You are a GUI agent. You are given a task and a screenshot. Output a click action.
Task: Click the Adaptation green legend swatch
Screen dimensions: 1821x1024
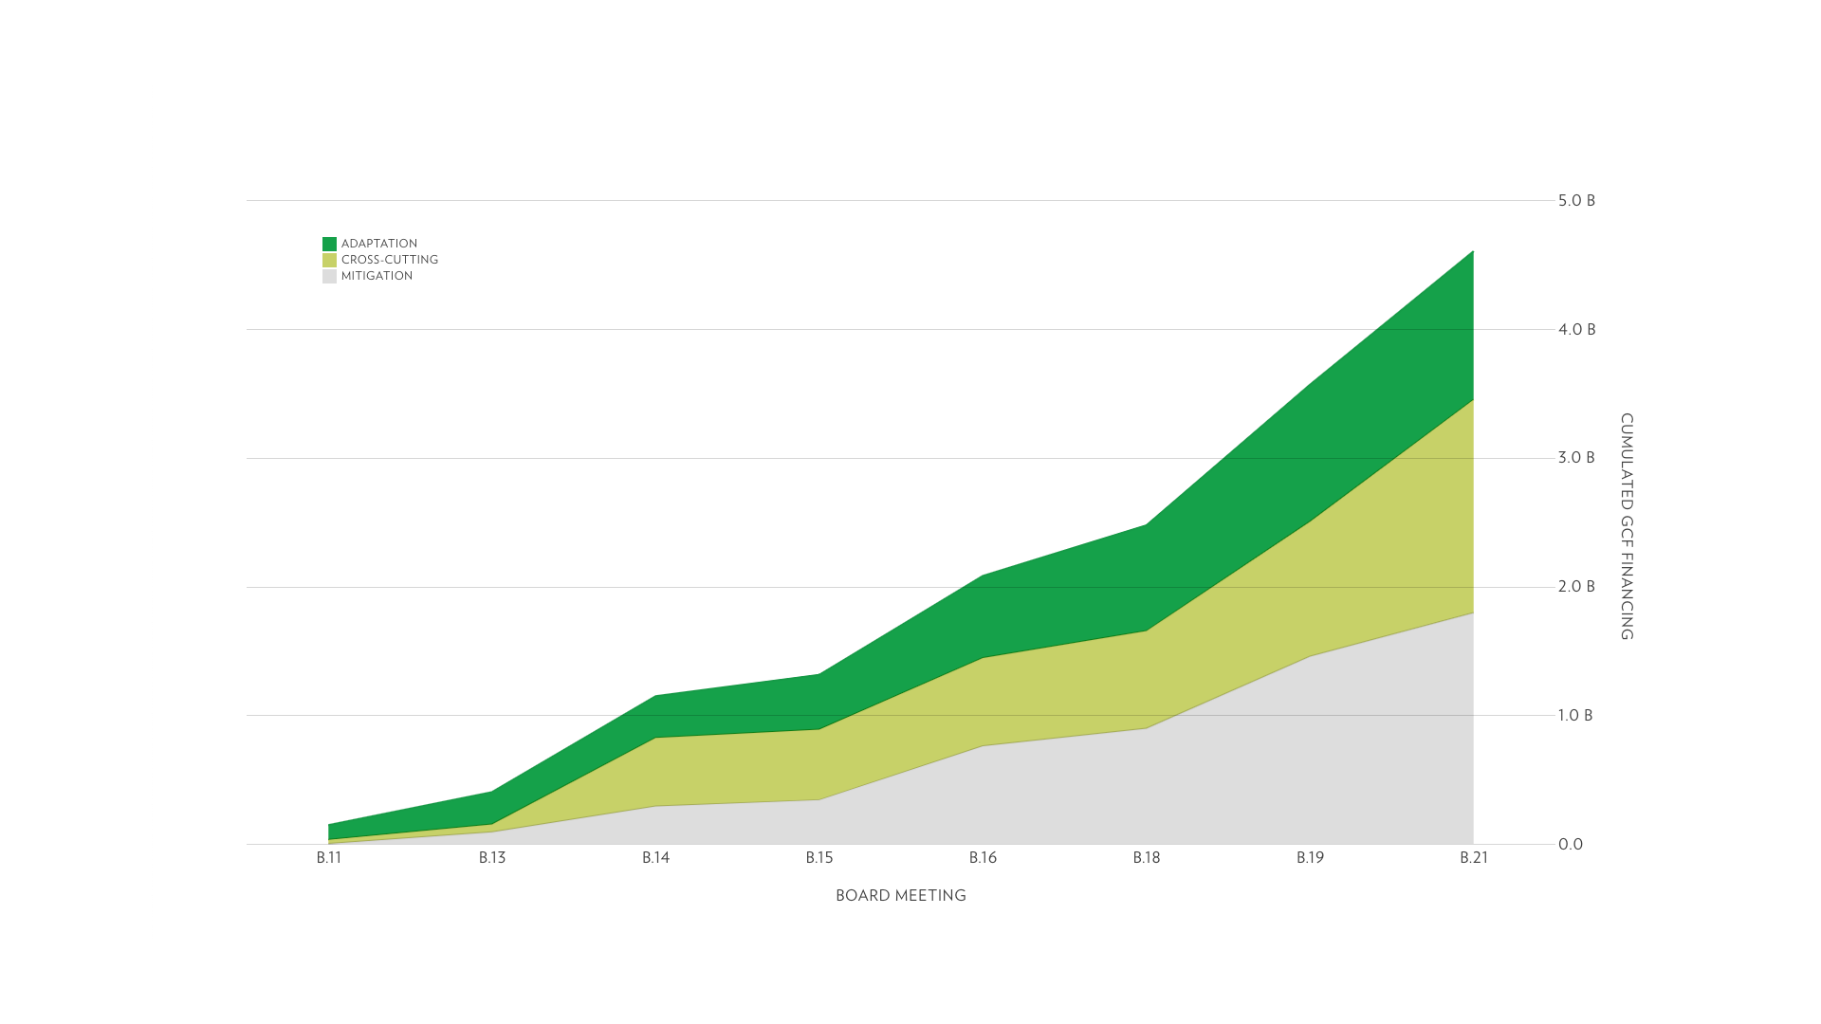(329, 244)
